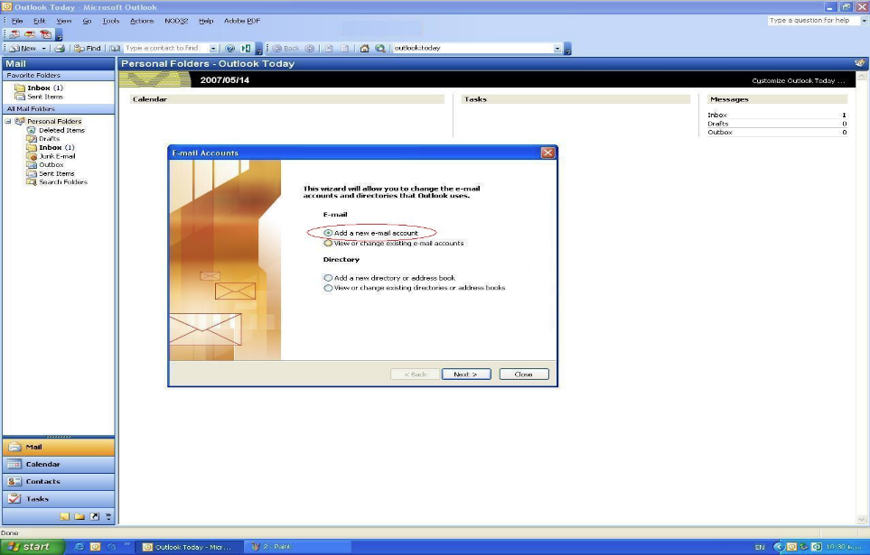This screenshot has width=870, height=555.
Task: Click the third Adobe PDF toolbar icon
Action: pos(45,34)
